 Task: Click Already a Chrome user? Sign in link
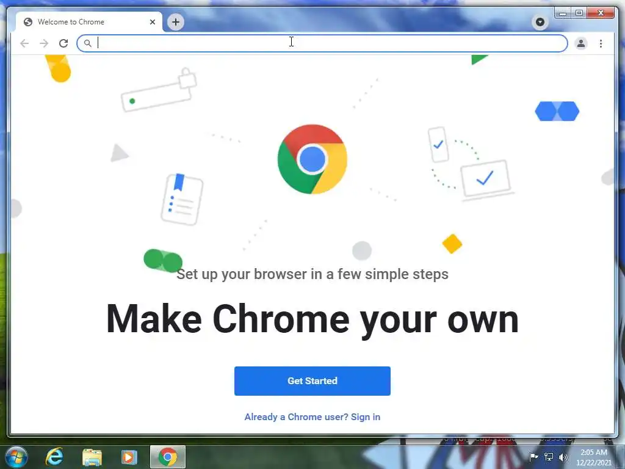tap(312, 416)
